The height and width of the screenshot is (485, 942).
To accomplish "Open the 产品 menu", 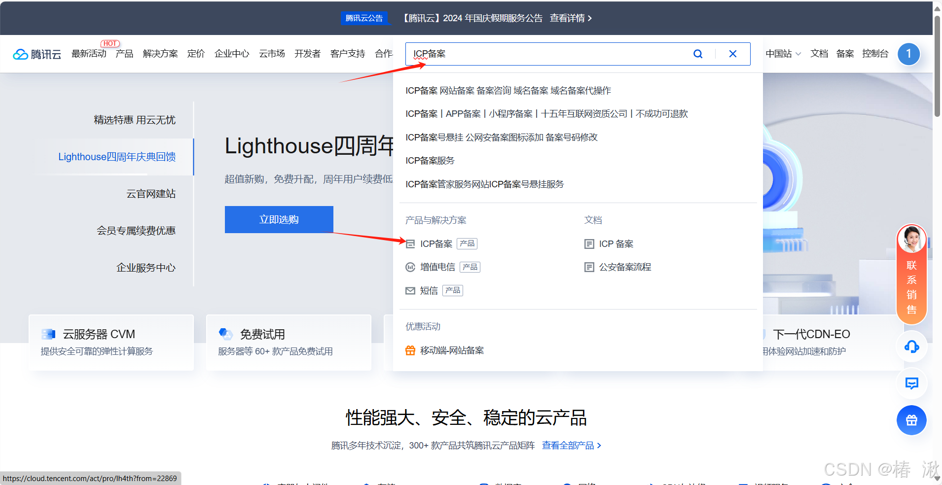I will 124,54.
